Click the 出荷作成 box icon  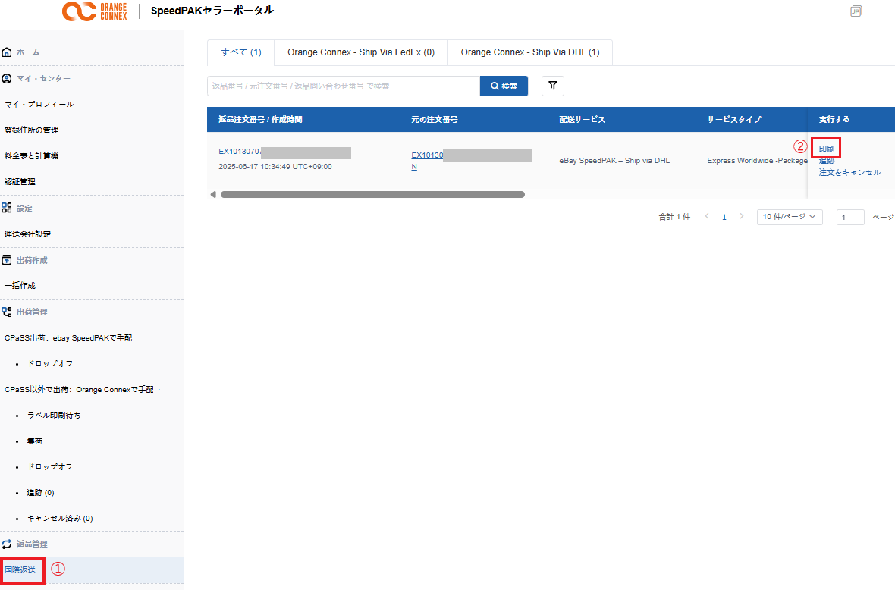tap(7, 259)
